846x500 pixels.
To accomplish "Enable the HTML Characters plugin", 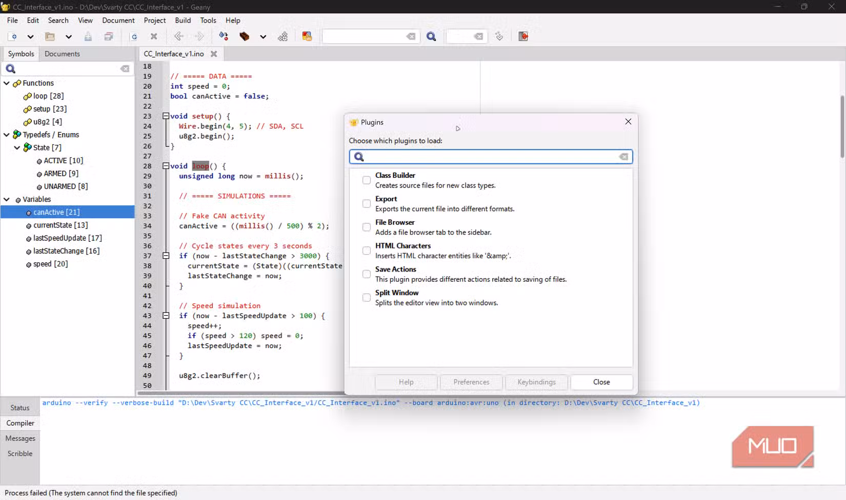I will coord(367,251).
